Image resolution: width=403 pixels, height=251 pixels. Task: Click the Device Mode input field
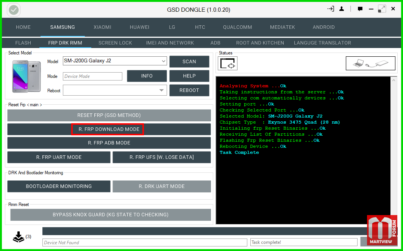click(x=92, y=76)
